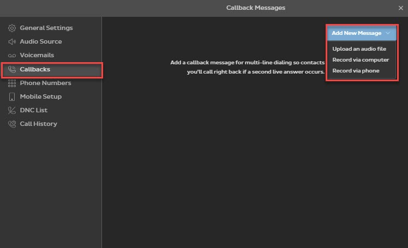Open the DNC List text label
The image size is (408, 248).
click(x=34, y=110)
